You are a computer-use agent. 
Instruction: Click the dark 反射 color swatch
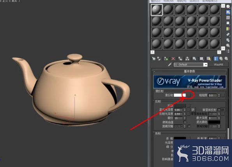tap(180, 106)
